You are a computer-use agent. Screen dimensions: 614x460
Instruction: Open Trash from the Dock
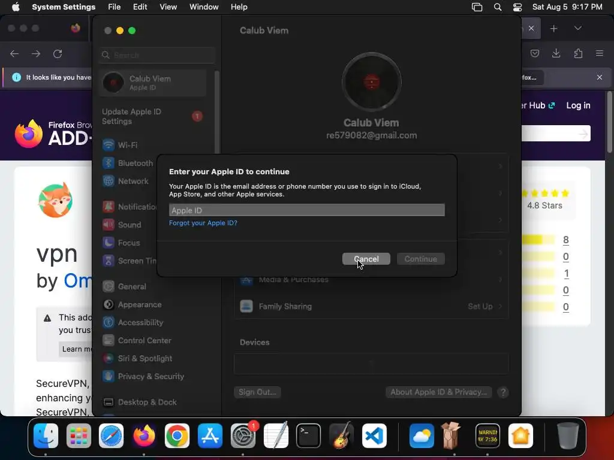(568, 436)
